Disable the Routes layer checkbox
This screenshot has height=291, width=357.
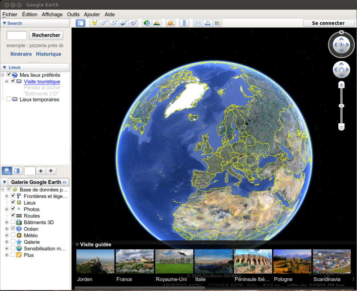coord(13,215)
